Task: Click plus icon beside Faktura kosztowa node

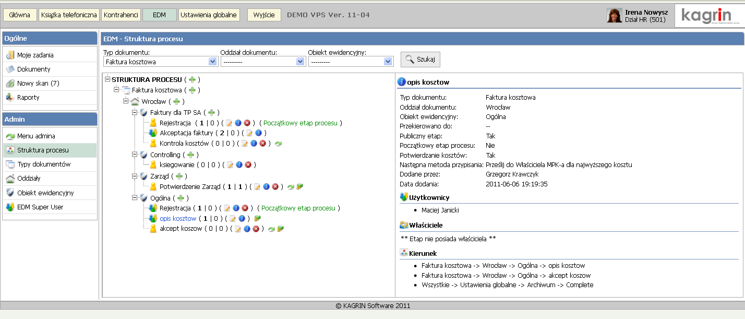Action: pyautogui.click(x=192, y=90)
